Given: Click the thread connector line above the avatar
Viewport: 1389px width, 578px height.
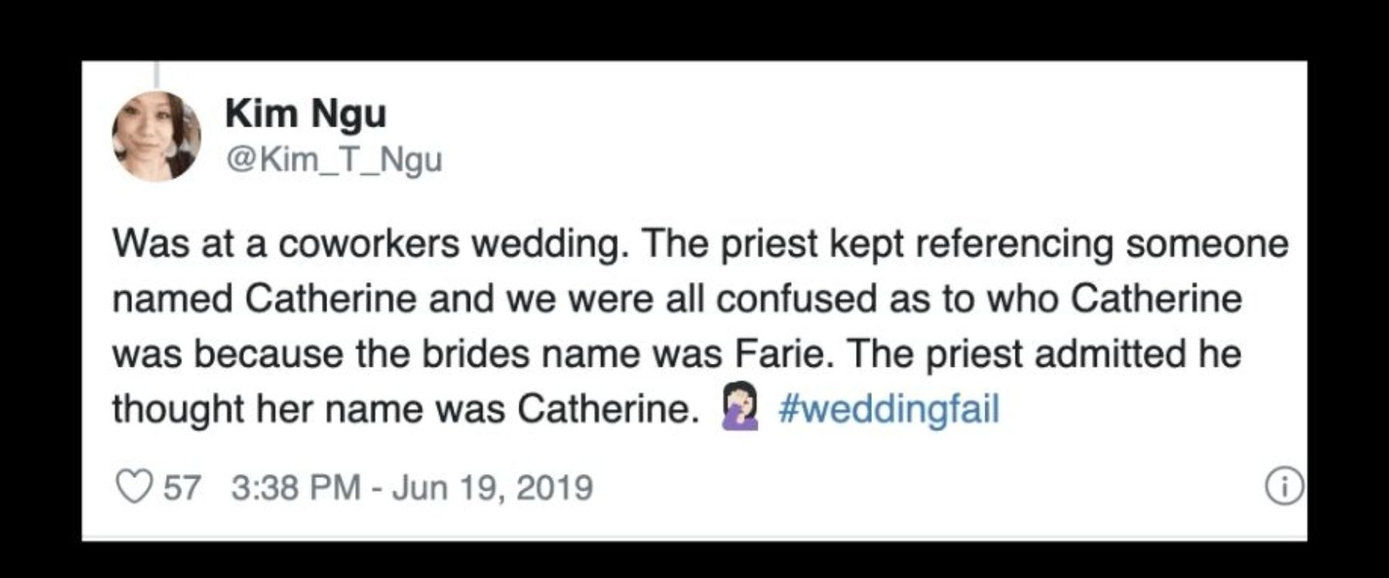Looking at the screenshot, I should (157, 75).
